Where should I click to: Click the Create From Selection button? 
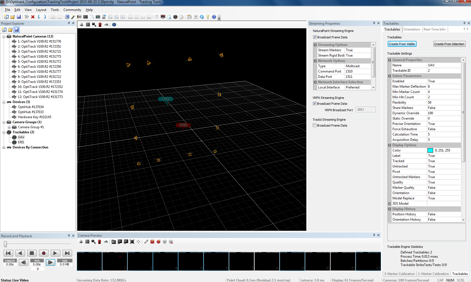(x=449, y=44)
